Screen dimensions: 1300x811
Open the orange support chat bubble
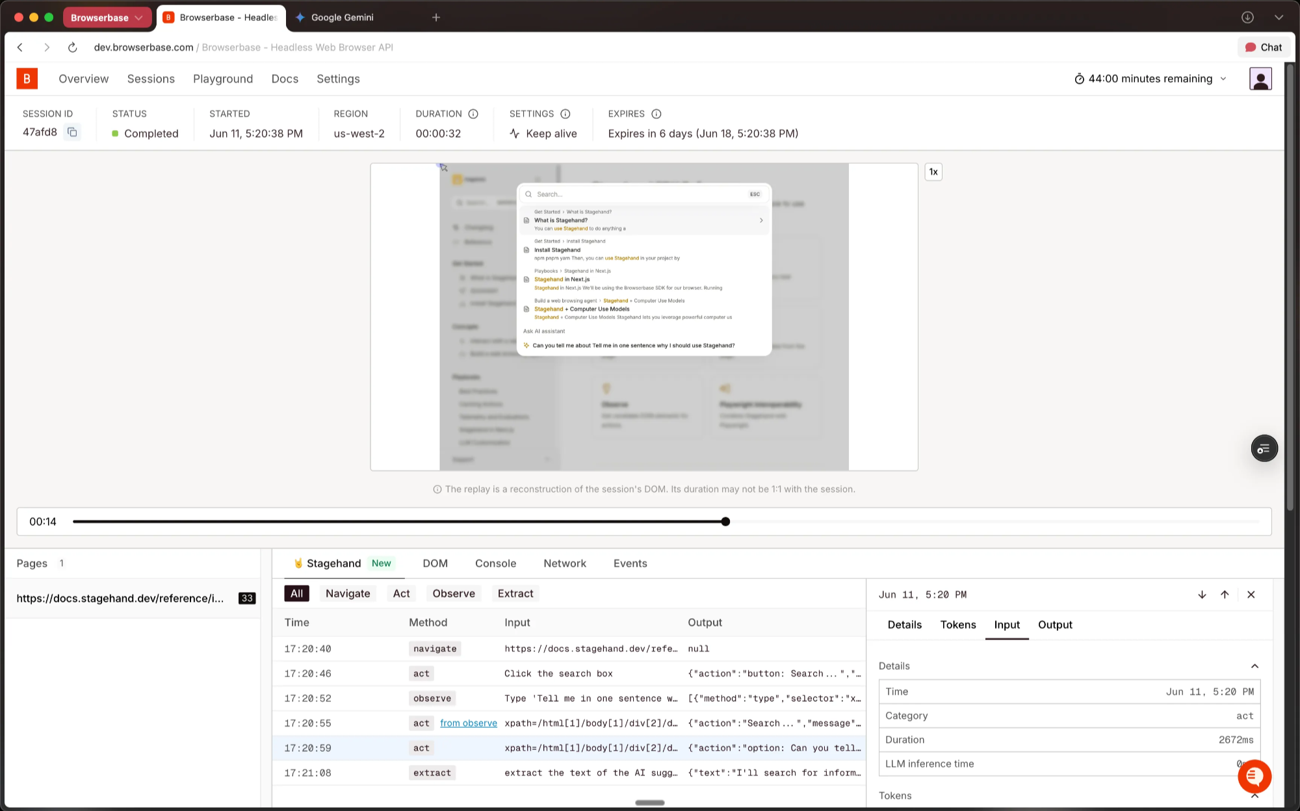1254,777
